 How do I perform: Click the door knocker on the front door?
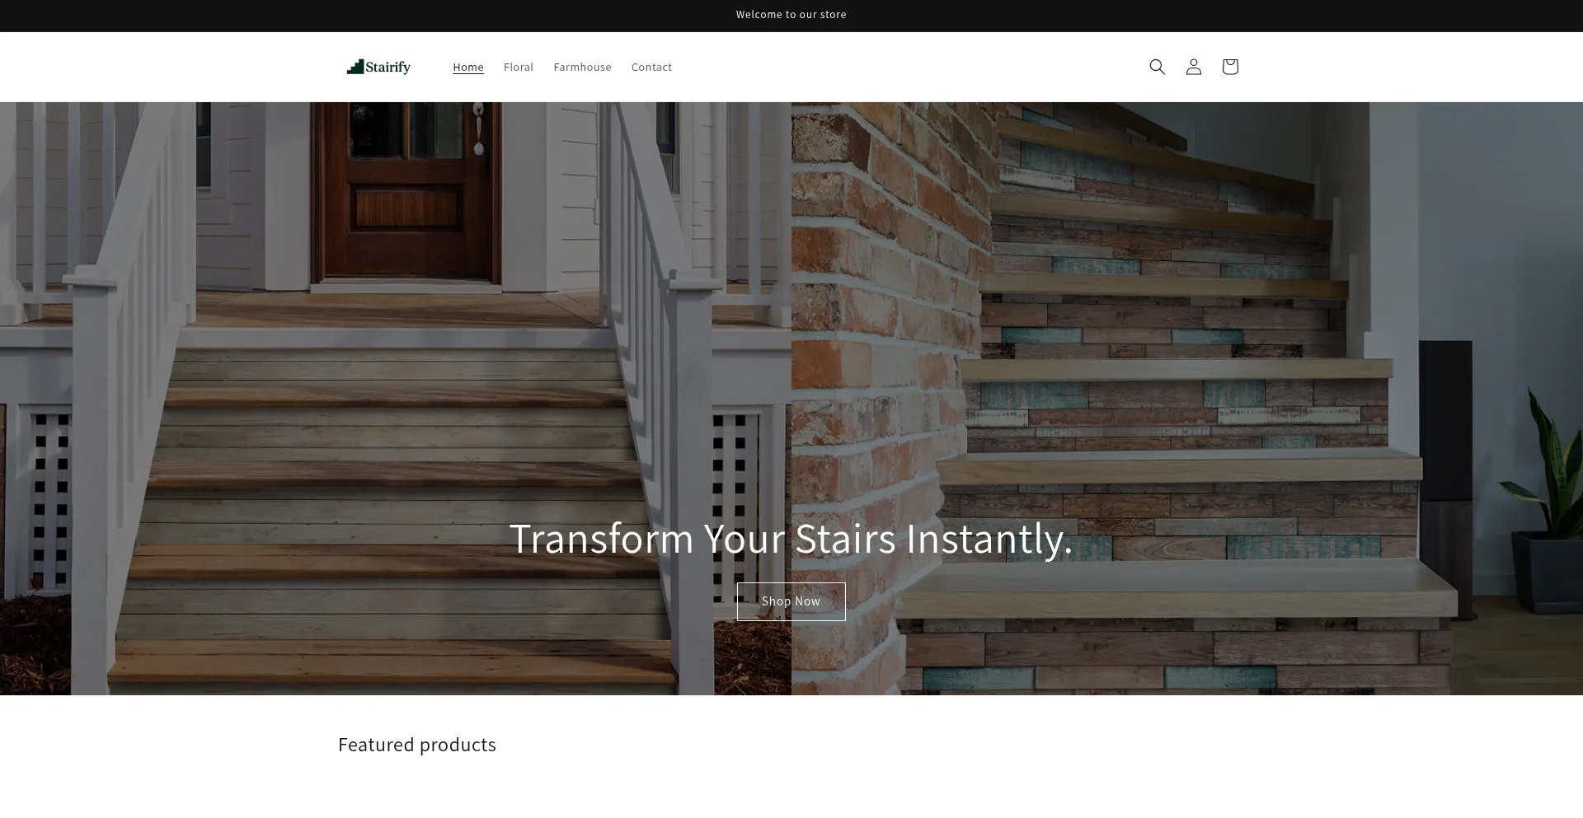(x=478, y=129)
